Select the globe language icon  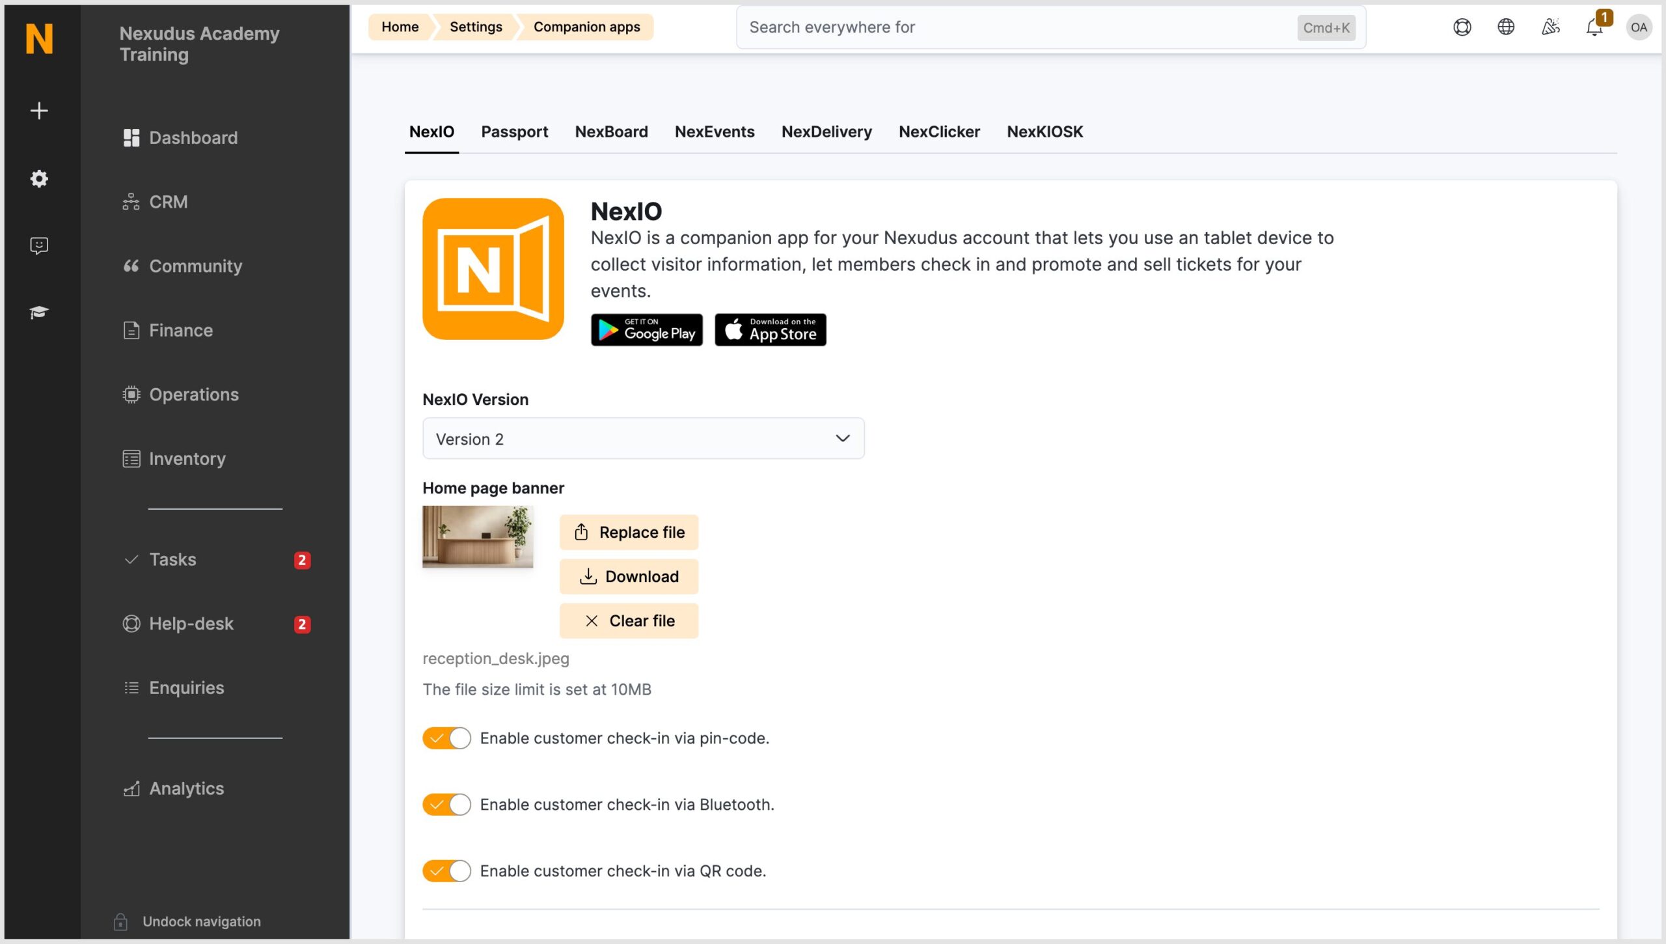click(x=1505, y=27)
